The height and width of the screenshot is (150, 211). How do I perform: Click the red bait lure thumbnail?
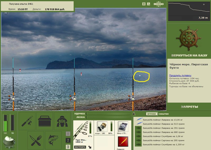(123, 142)
